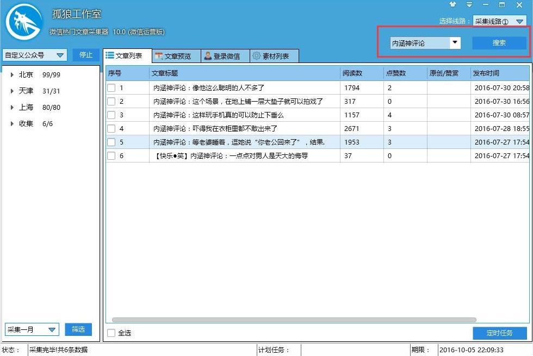The image size is (533, 356).
Task: Tick the checkbox for article row 2
Action: [111, 101]
